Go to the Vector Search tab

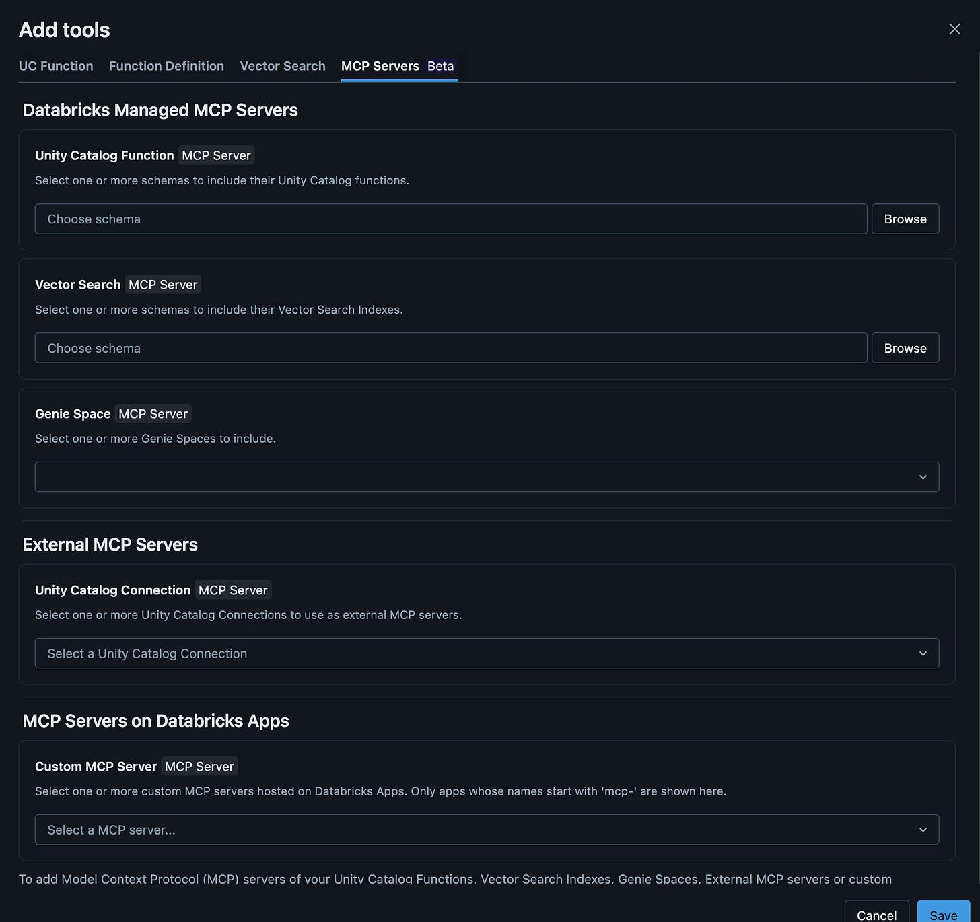coord(283,66)
